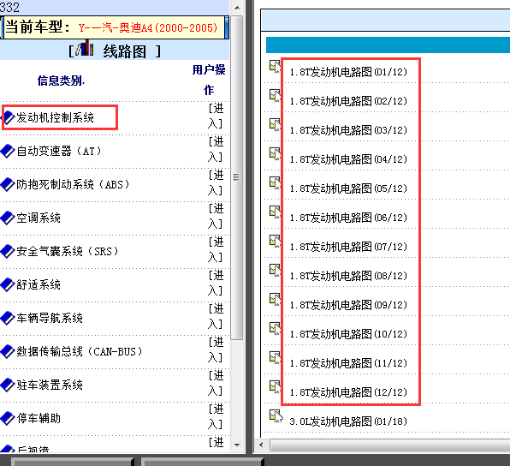Open 发动机控制系统 category
This screenshot has width=510, height=466.
55,117
